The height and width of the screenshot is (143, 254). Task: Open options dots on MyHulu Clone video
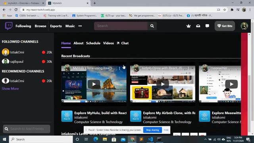click(119, 68)
